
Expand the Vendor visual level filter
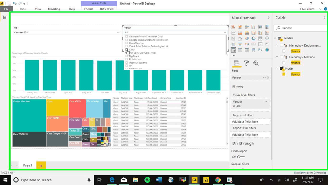(266, 101)
